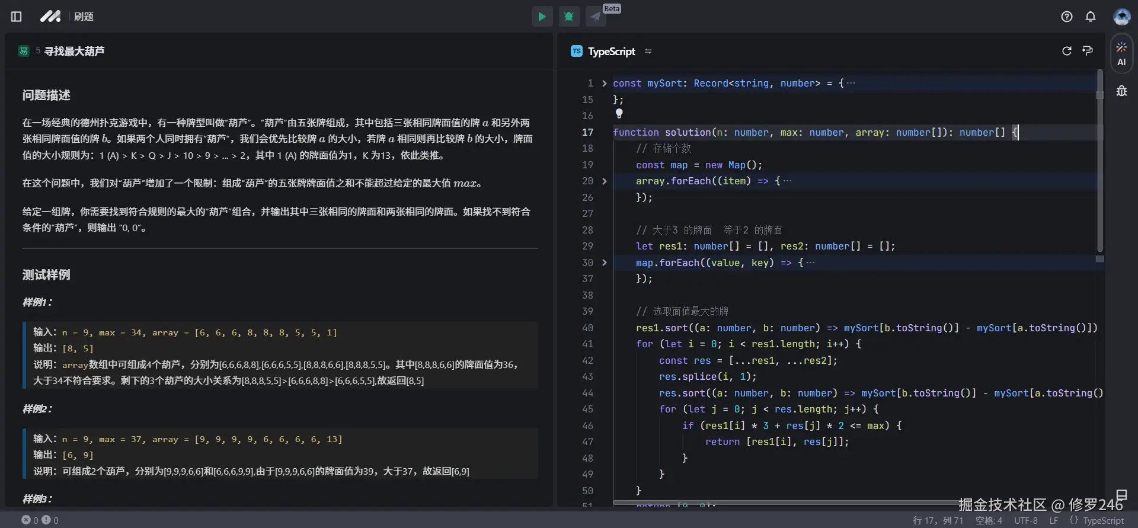
Task: Click the Beta submit paper-plane icon
Action: pos(596,17)
